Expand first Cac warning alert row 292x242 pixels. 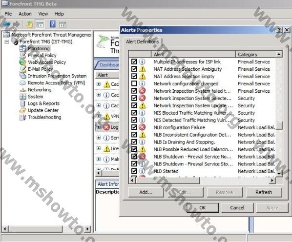point(99,84)
